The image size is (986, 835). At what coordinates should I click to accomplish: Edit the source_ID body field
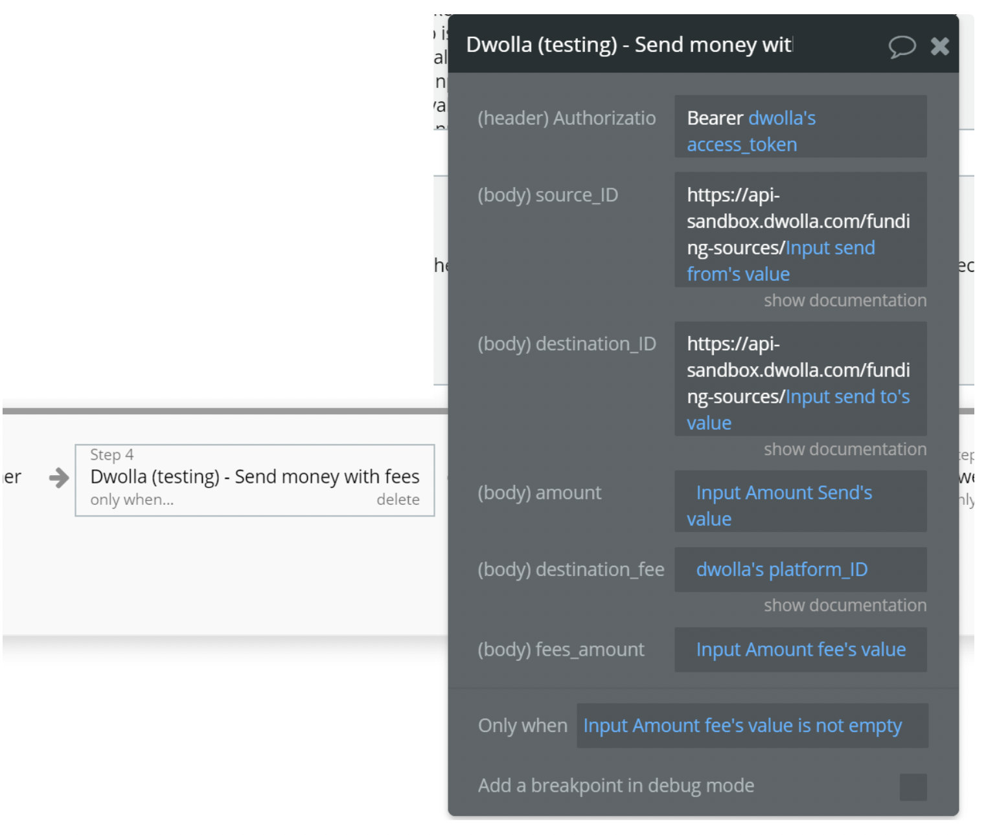(800, 229)
